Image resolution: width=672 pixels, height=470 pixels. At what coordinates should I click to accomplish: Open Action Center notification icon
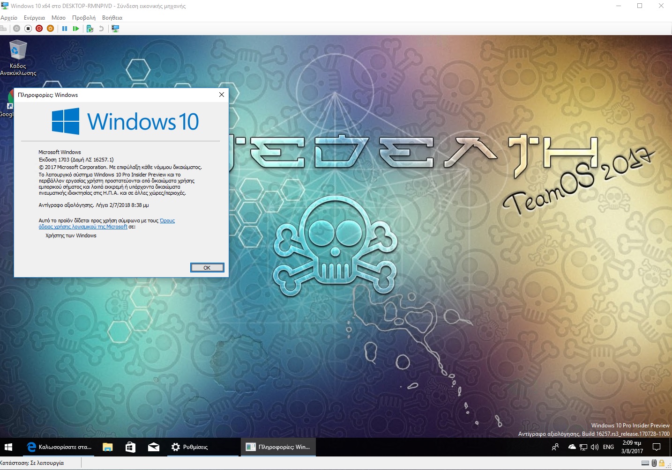tap(657, 447)
